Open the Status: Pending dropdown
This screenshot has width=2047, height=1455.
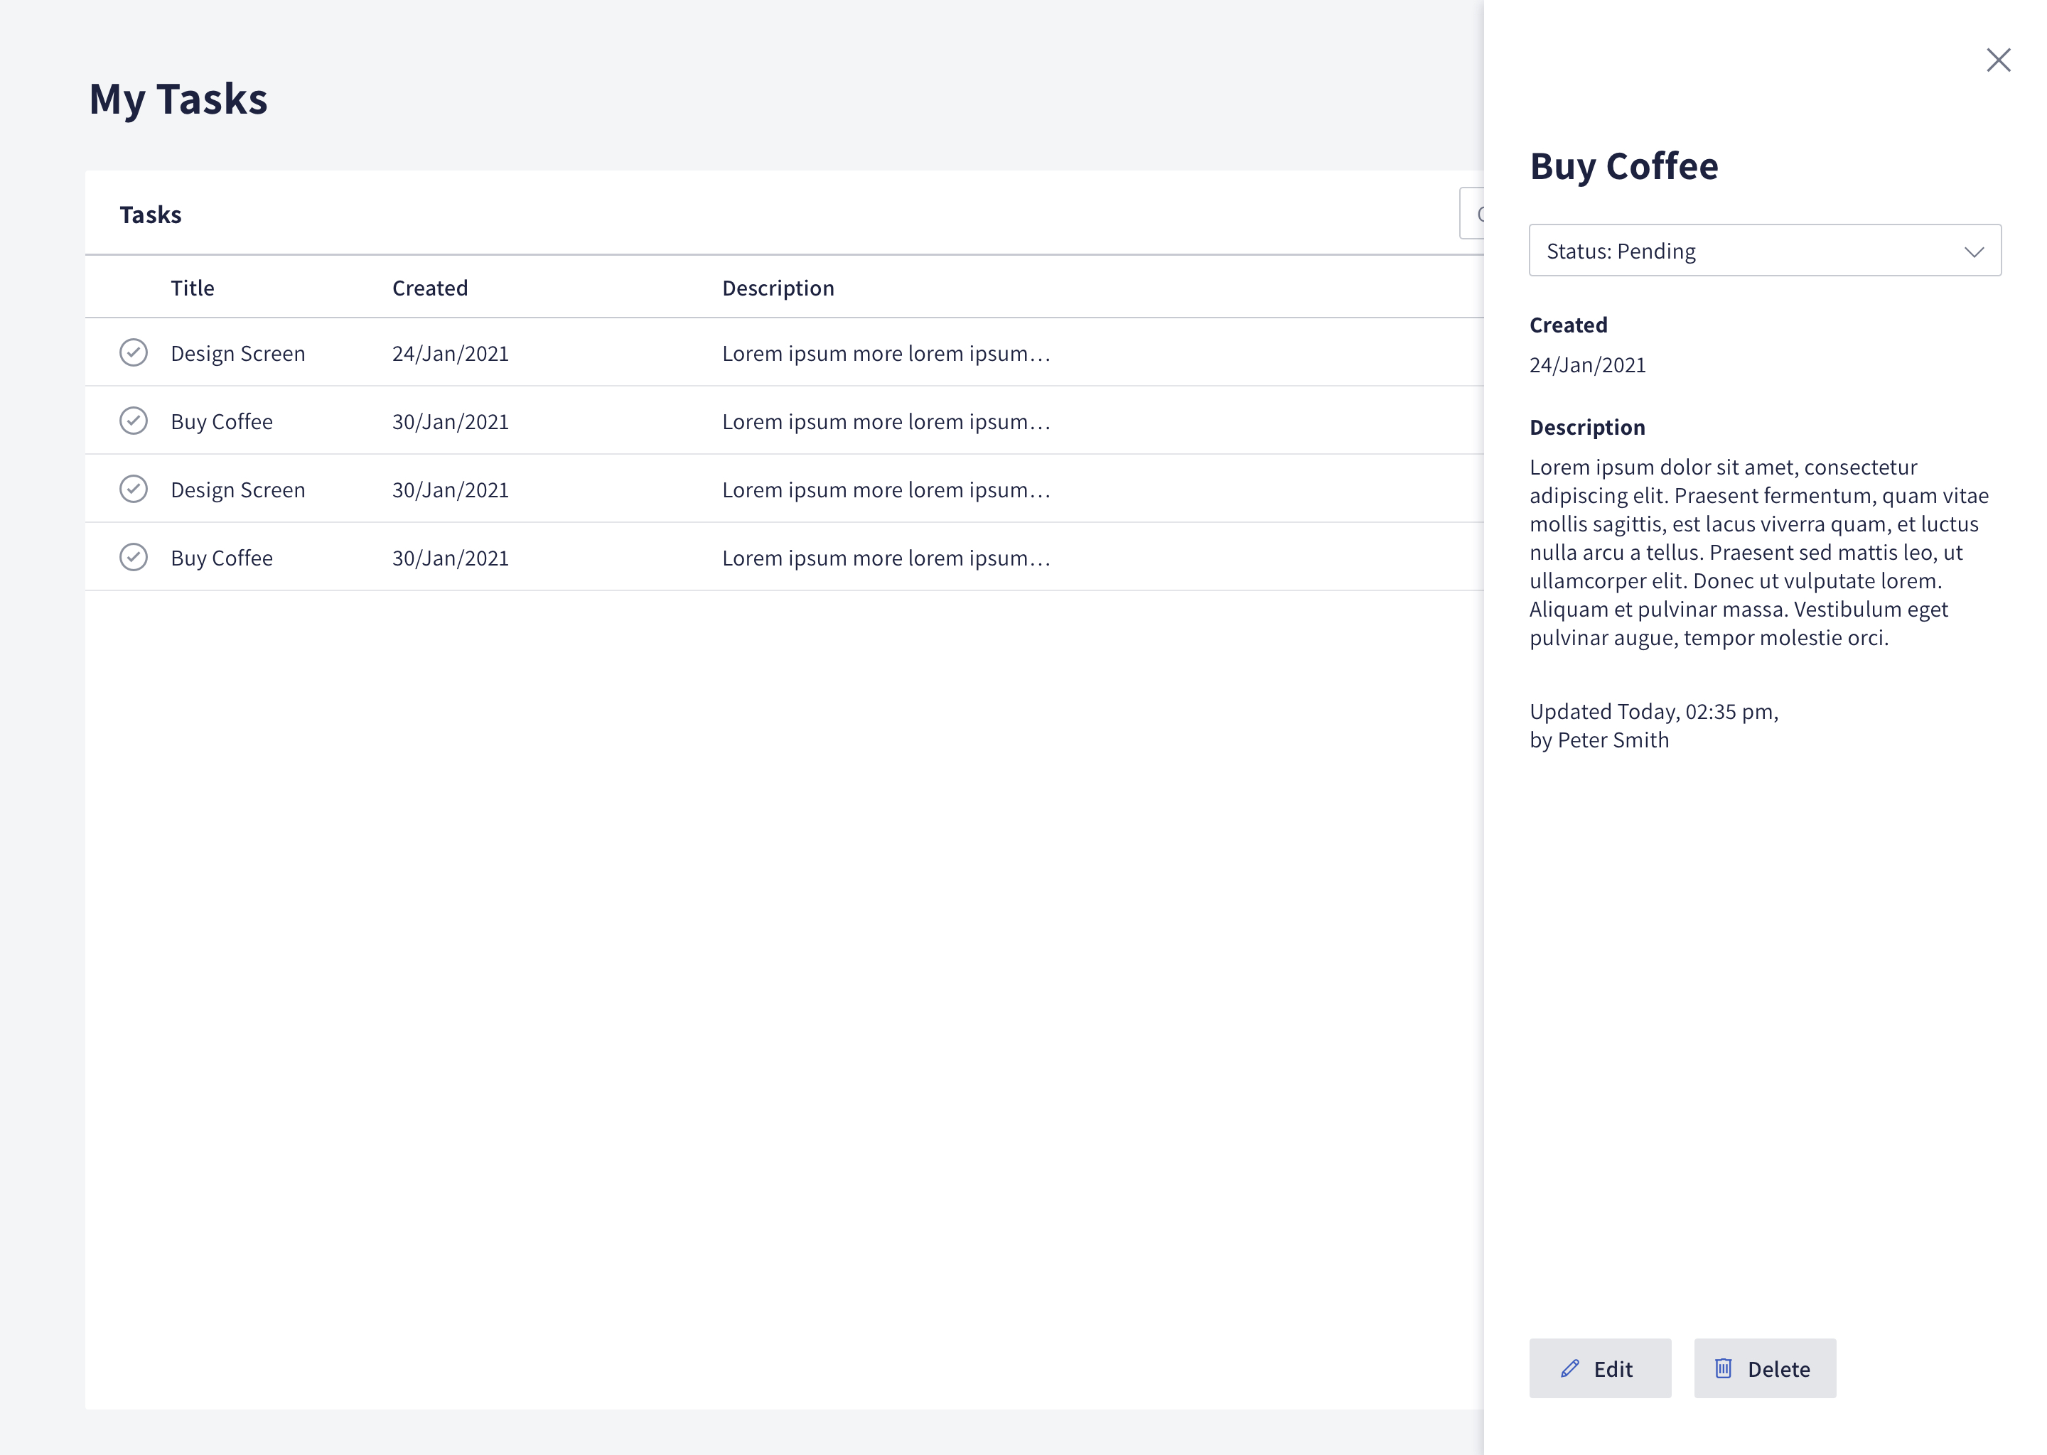point(1764,250)
